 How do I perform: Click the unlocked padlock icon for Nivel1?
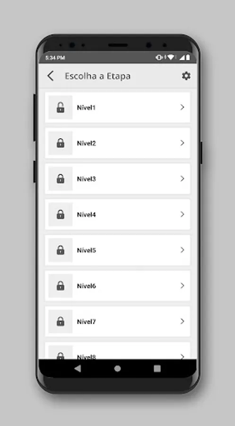[61, 107]
